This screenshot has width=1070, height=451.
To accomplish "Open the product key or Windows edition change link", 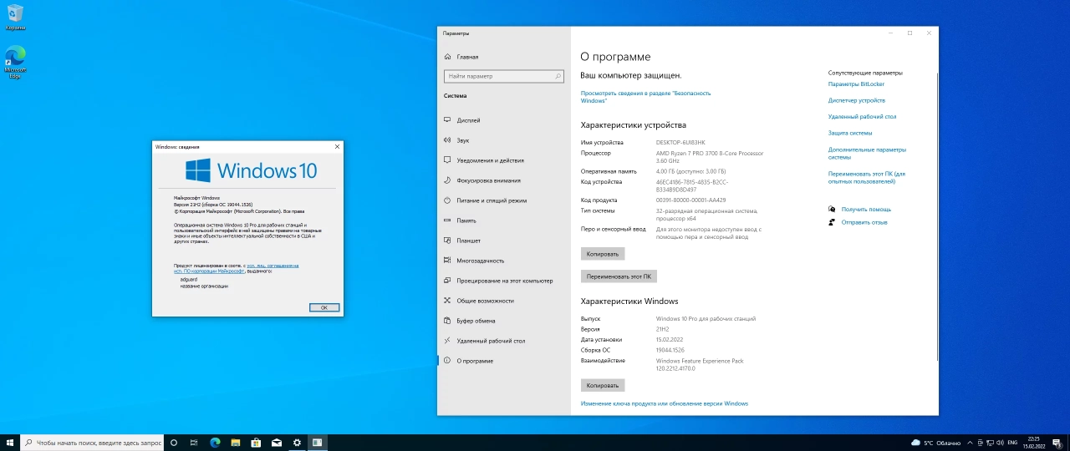I will coord(665,403).
